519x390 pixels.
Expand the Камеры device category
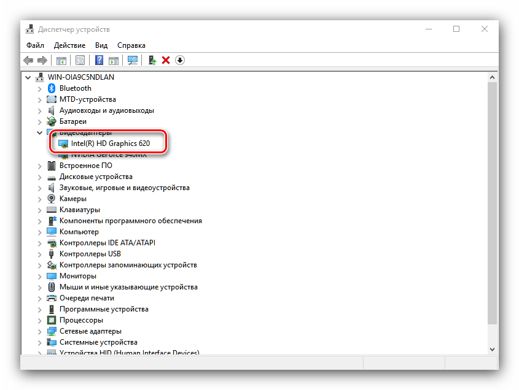40,199
